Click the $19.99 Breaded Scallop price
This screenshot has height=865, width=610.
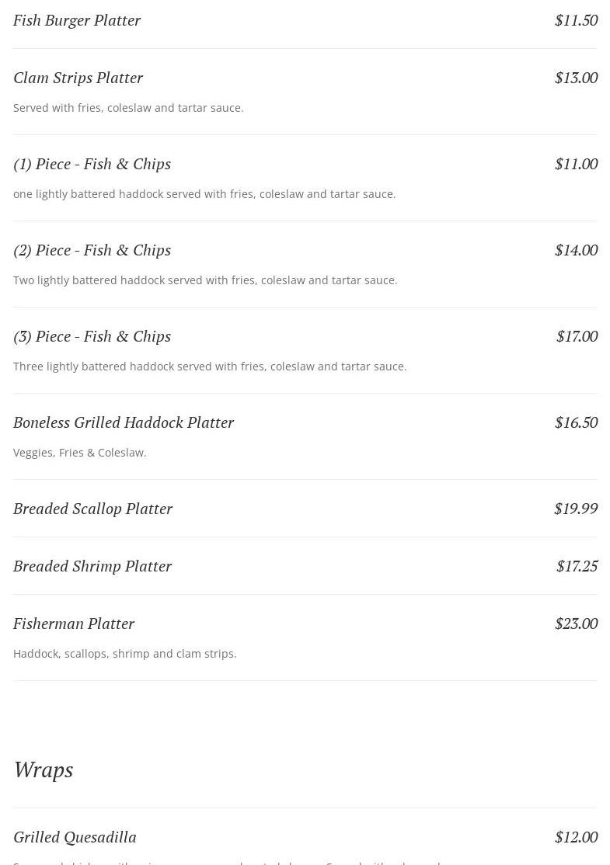click(576, 509)
